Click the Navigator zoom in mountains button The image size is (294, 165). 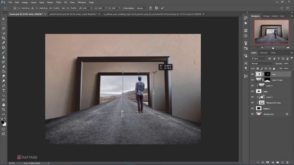pos(288,48)
